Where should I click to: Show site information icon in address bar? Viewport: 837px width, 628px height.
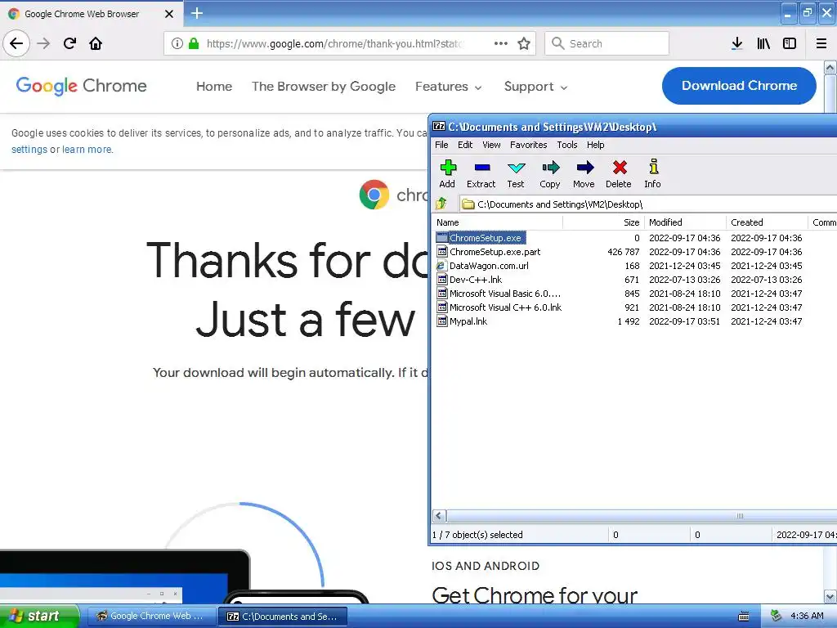pos(177,43)
